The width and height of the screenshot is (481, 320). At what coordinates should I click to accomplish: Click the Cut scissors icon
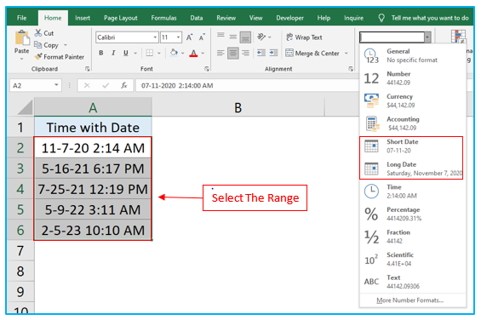click(38, 33)
